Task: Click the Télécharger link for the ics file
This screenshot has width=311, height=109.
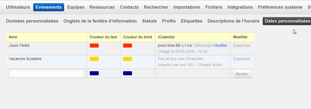Action: click(x=203, y=45)
